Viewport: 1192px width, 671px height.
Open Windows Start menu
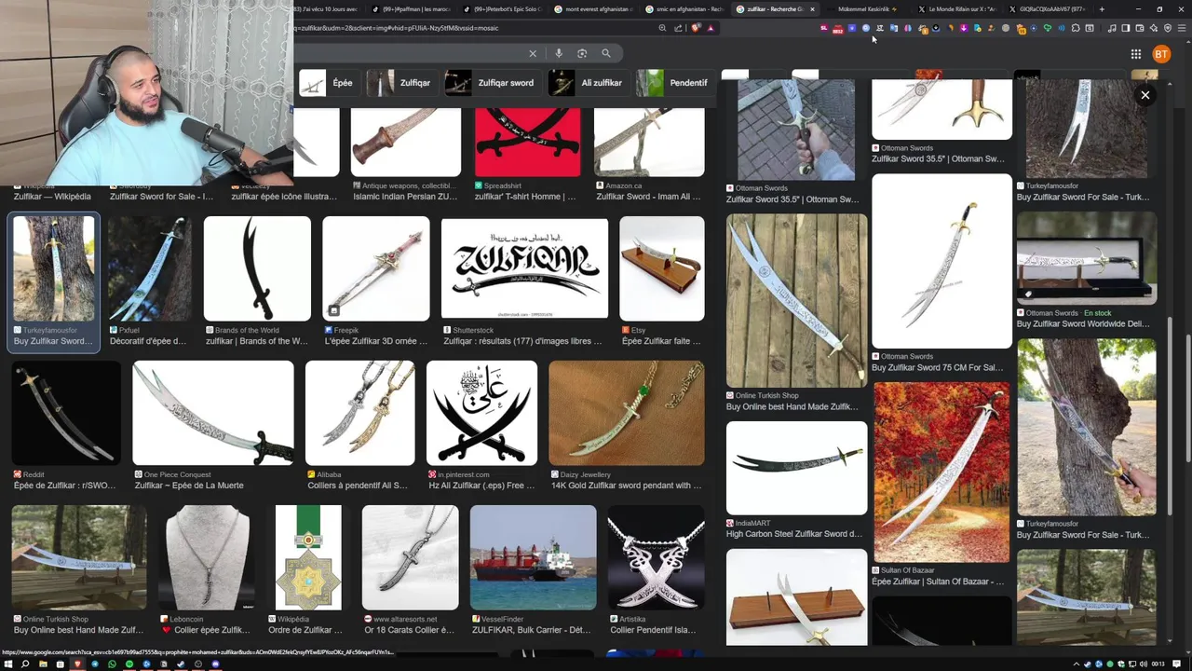coord(8,664)
